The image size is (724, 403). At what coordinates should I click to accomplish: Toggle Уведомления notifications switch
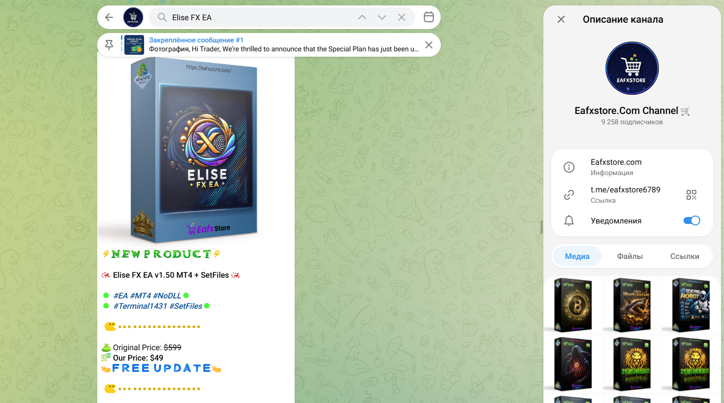692,220
